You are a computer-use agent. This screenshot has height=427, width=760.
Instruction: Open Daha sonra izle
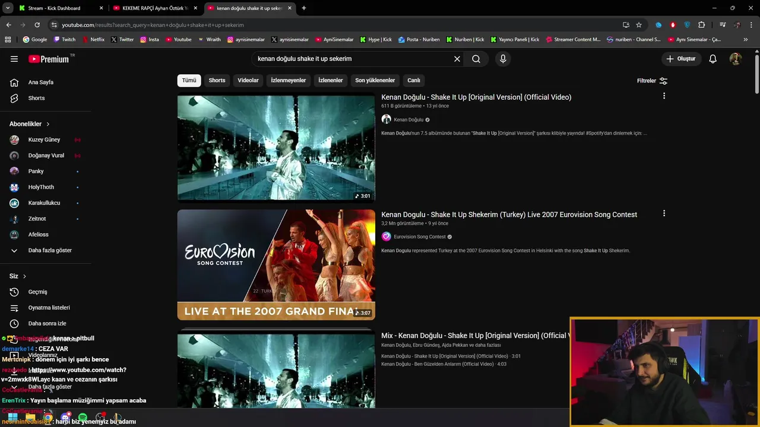[x=46, y=324]
